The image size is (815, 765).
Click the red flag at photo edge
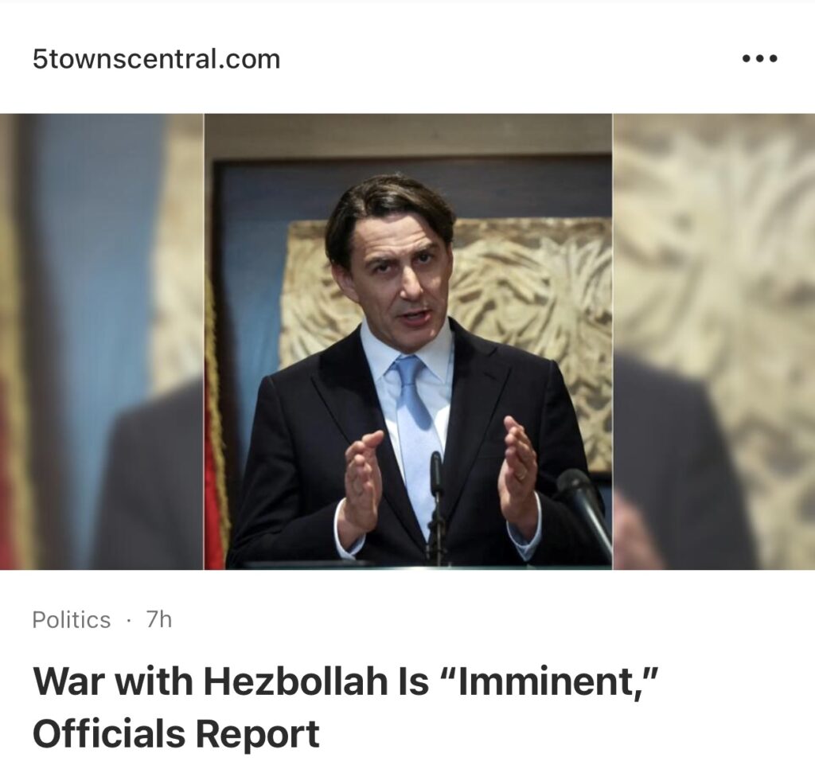tap(216, 431)
